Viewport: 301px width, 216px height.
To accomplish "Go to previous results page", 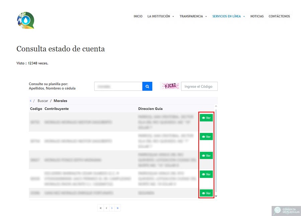I will click(106, 208).
